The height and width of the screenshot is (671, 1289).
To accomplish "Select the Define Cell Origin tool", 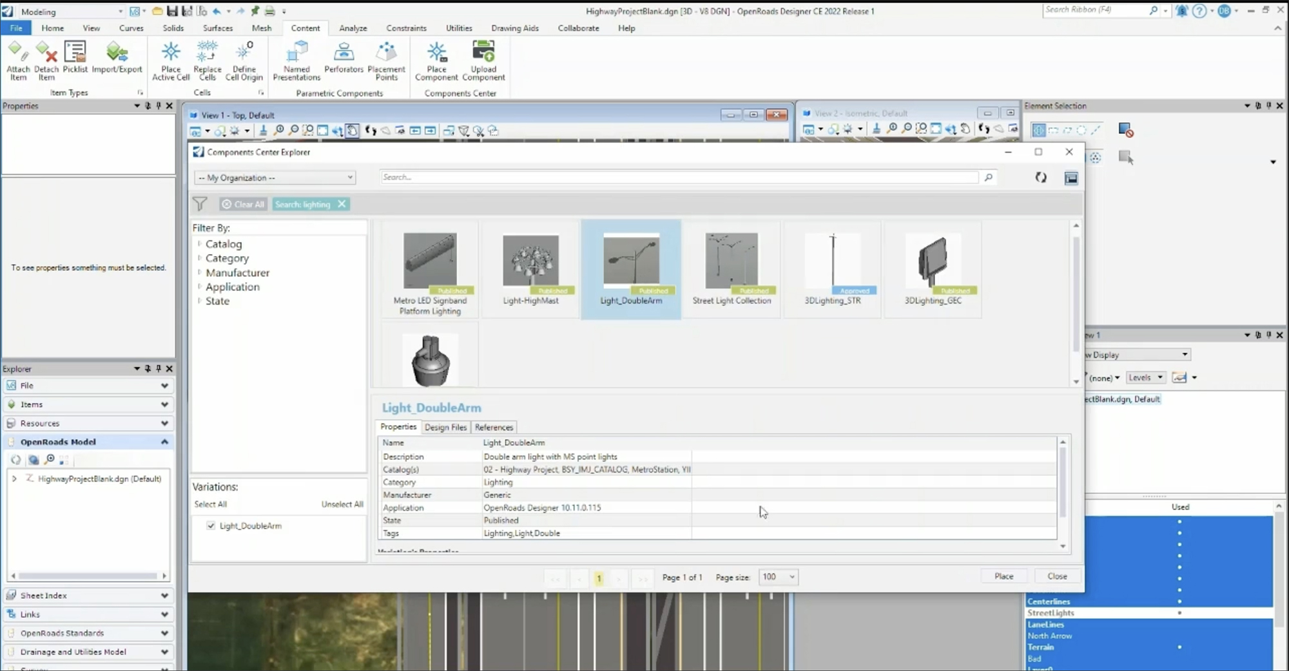I will pos(244,61).
